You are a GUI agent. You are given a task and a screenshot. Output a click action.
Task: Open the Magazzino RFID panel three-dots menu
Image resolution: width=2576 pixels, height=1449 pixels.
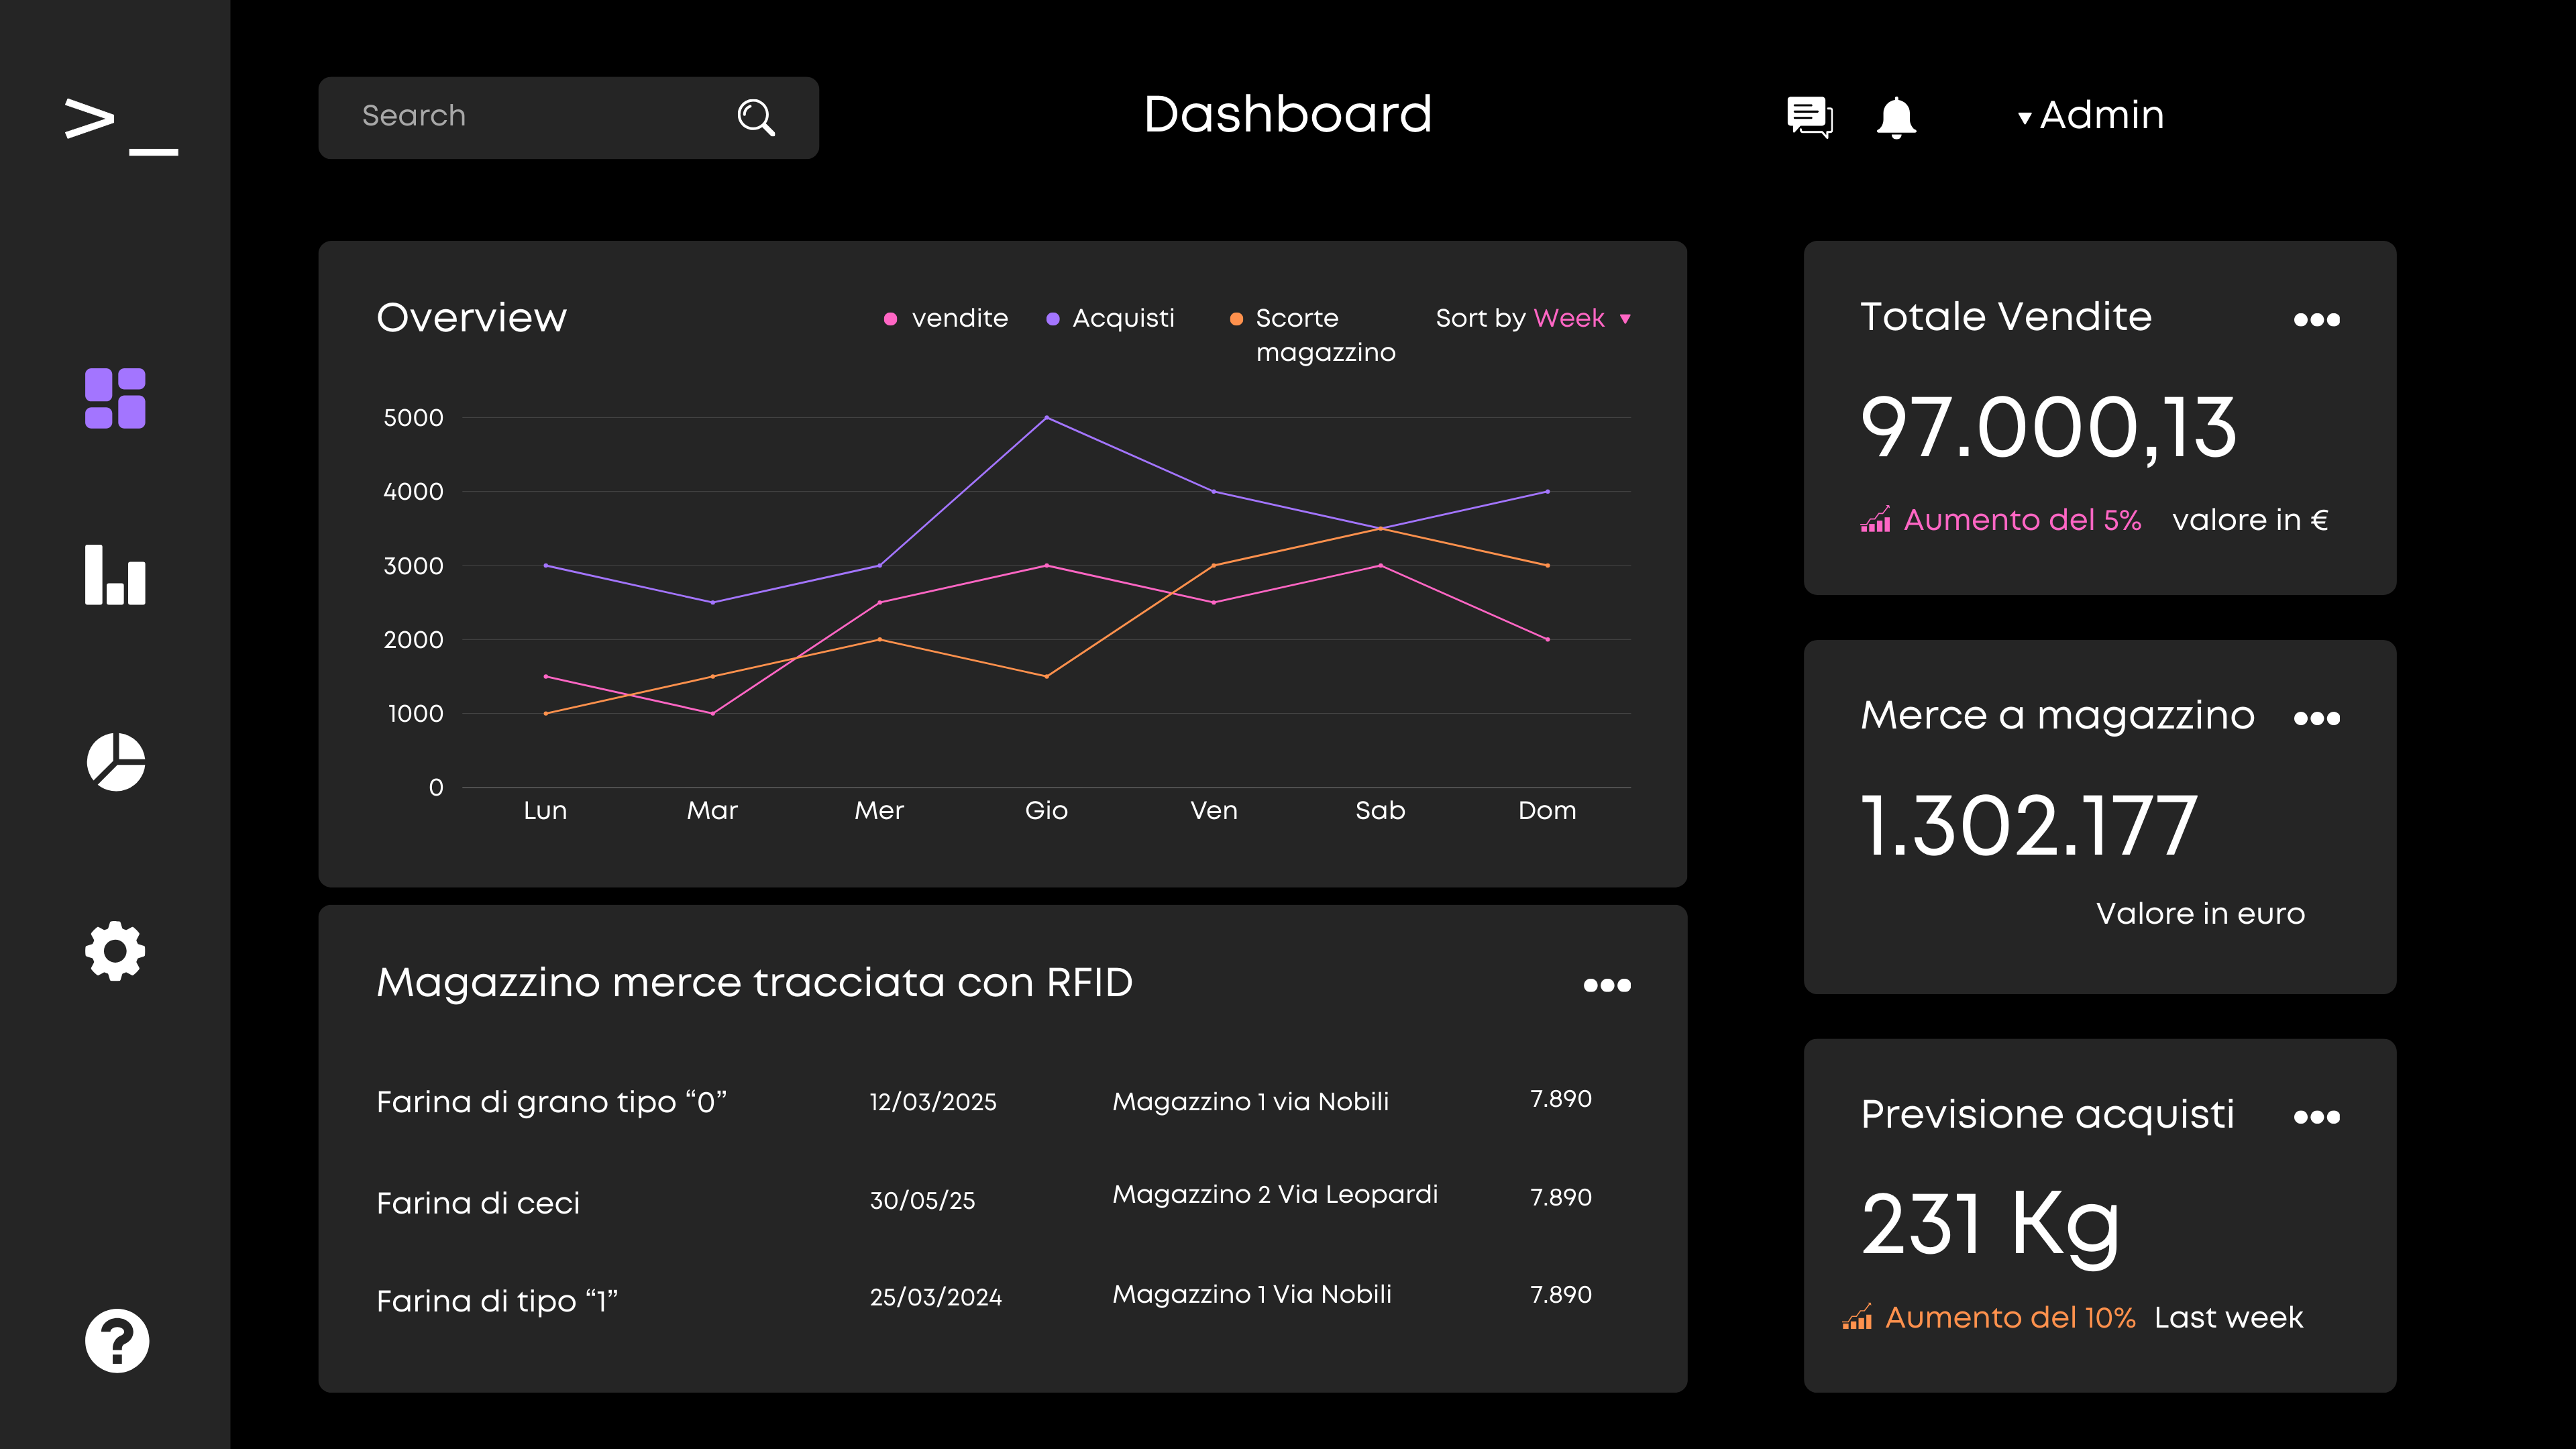click(1606, 985)
